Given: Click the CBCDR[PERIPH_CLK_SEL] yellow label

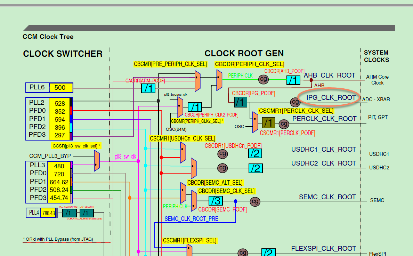Looking at the screenshot, I should click(x=249, y=64).
